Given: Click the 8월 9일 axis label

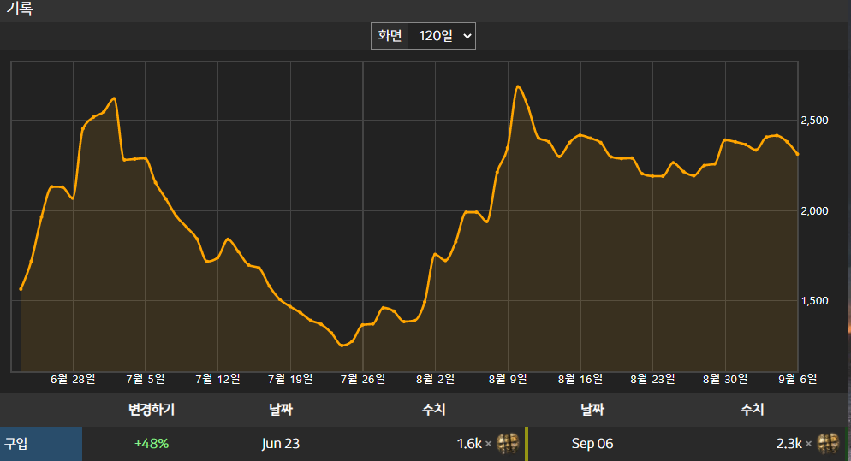Looking at the screenshot, I should pos(508,379).
